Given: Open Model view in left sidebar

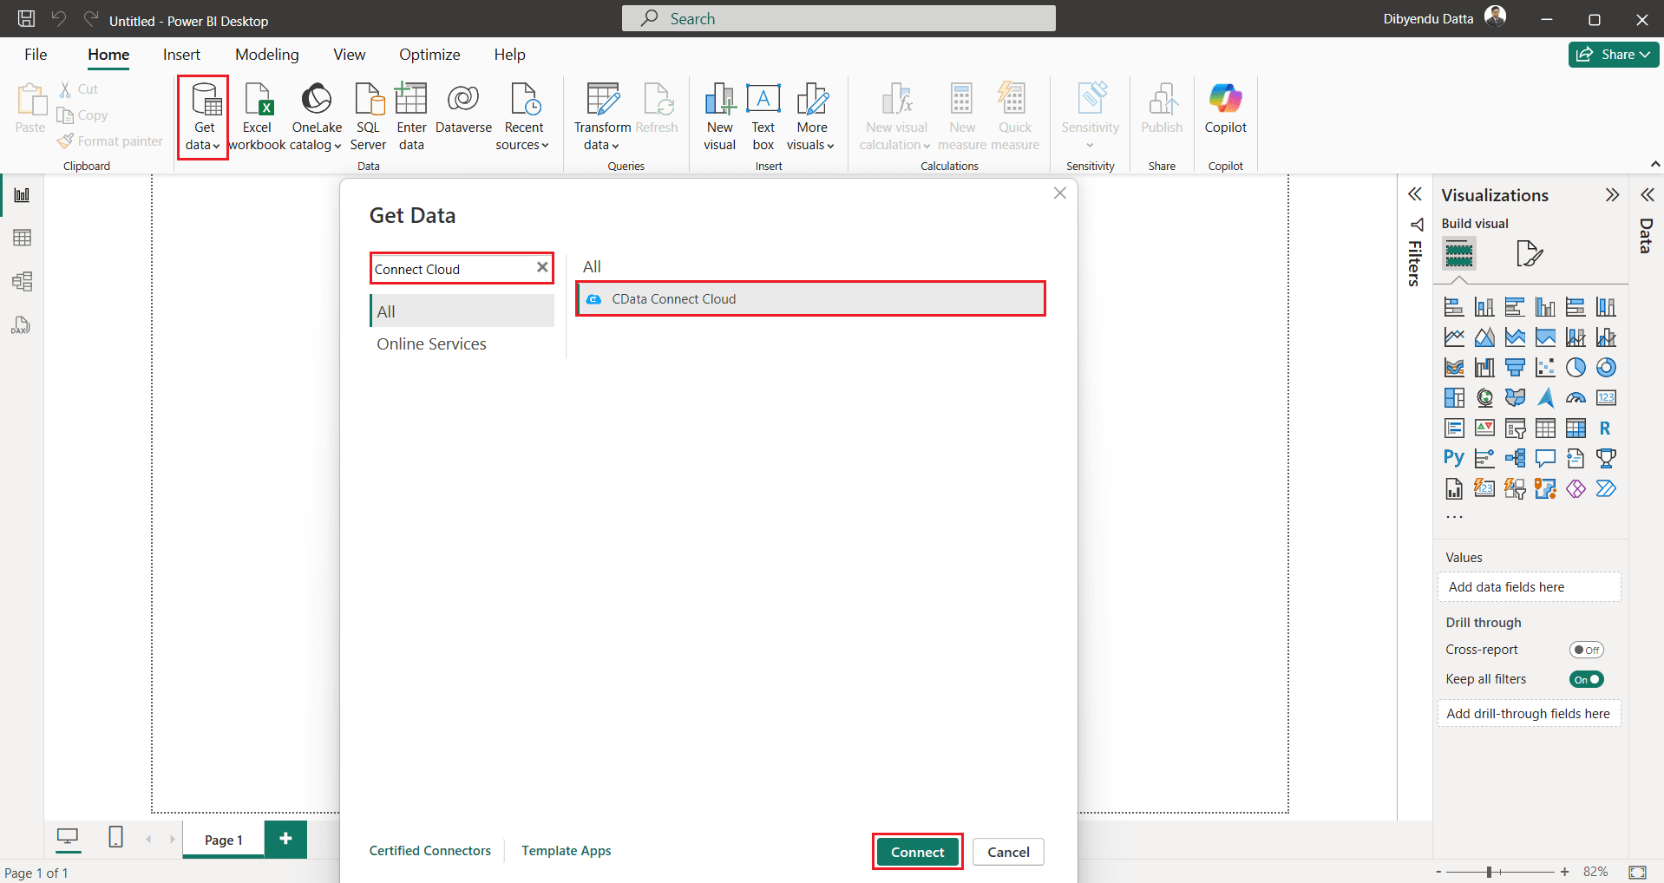Looking at the screenshot, I should (x=22, y=281).
